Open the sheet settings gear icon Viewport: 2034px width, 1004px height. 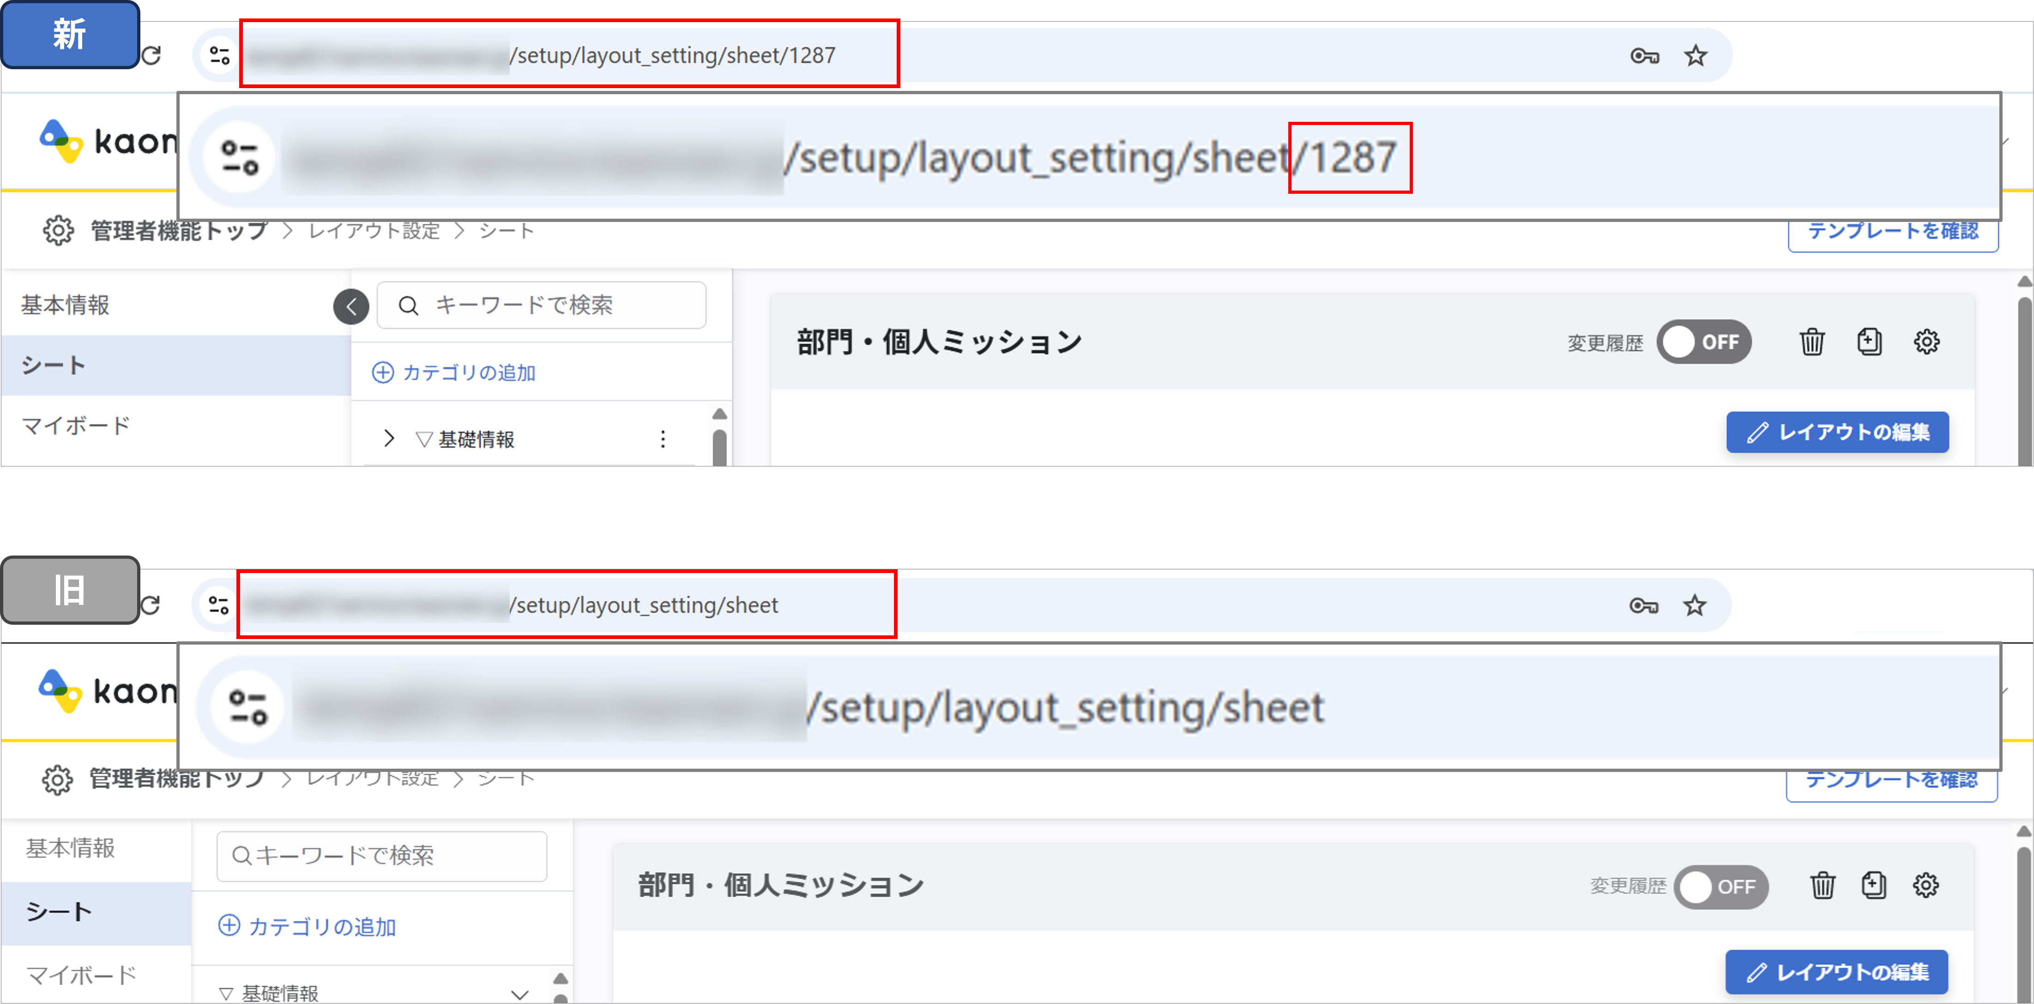[1926, 341]
